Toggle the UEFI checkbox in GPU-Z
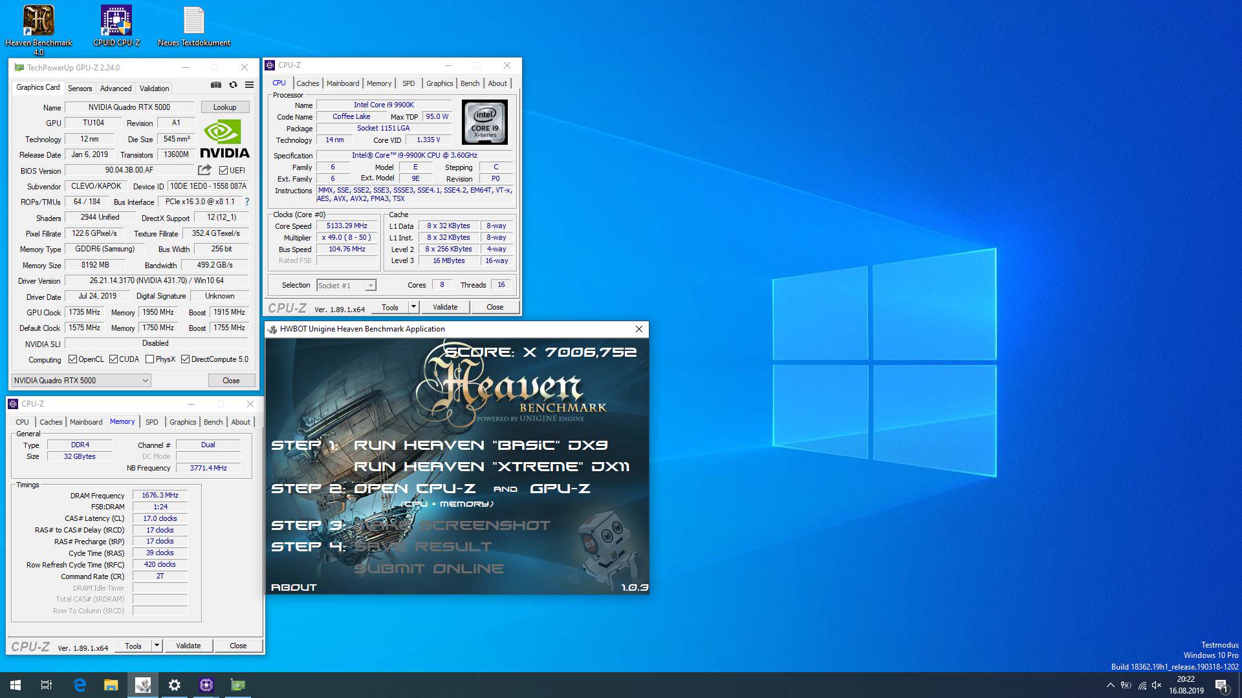 coord(223,170)
